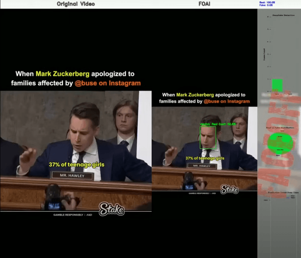The width and height of the screenshot is (301, 258).
Task: Click the "Deepfake Detection" chart title
Action: [x=284, y=15]
